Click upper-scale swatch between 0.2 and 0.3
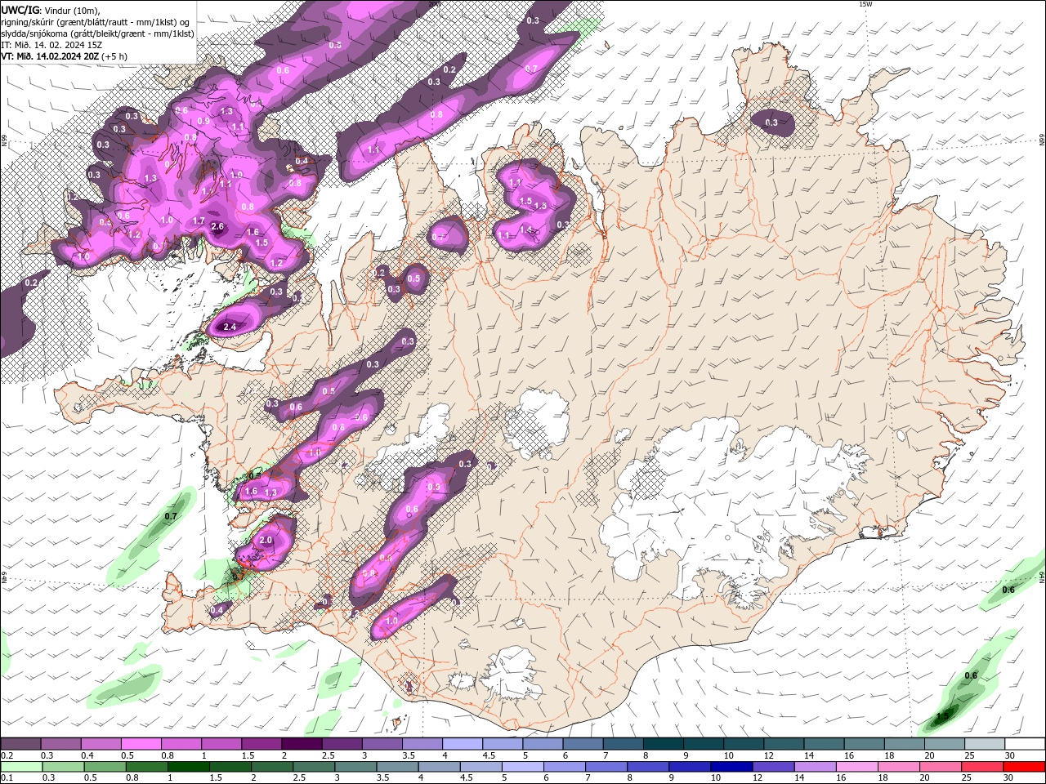This screenshot has width=1046, height=784. tap(21, 744)
